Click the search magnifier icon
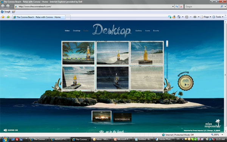 click(x=222, y=6)
